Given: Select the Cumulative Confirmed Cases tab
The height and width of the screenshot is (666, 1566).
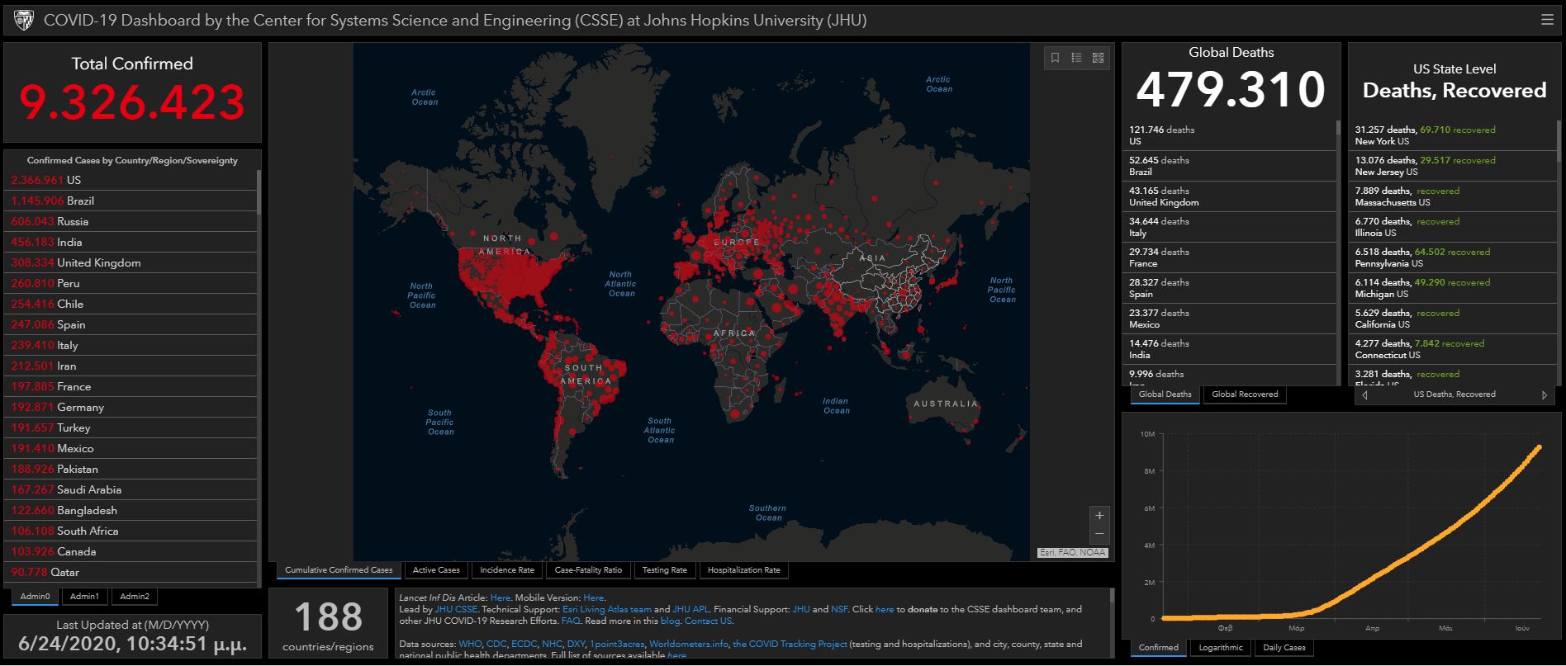Looking at the screenshot, I should 339,570.
